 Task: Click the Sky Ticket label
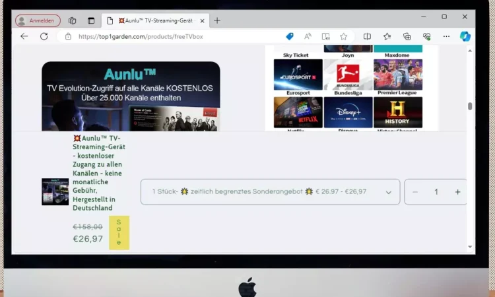tap(296, 55)
